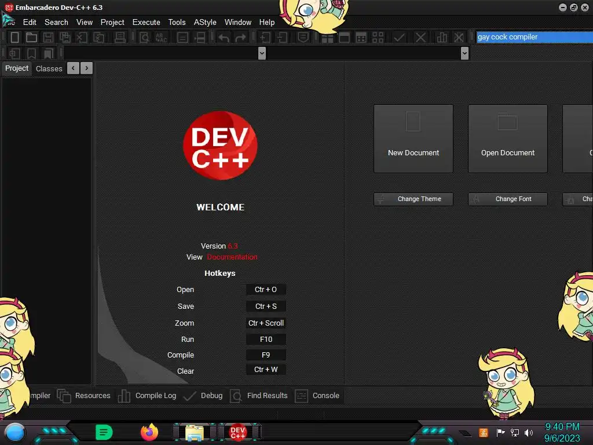This screenshot has height=445, width=593.
Task: Click the Run window-shaped toolbar icon
Action: click(x=344, y=37)
